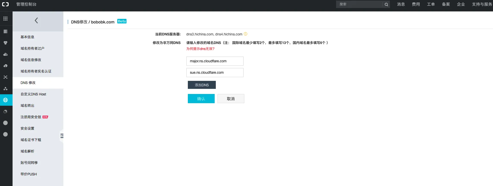Viewport: 493px width, 186px height.
Task: Click the orange info icon beside current DNS
Action: (246, 34)
